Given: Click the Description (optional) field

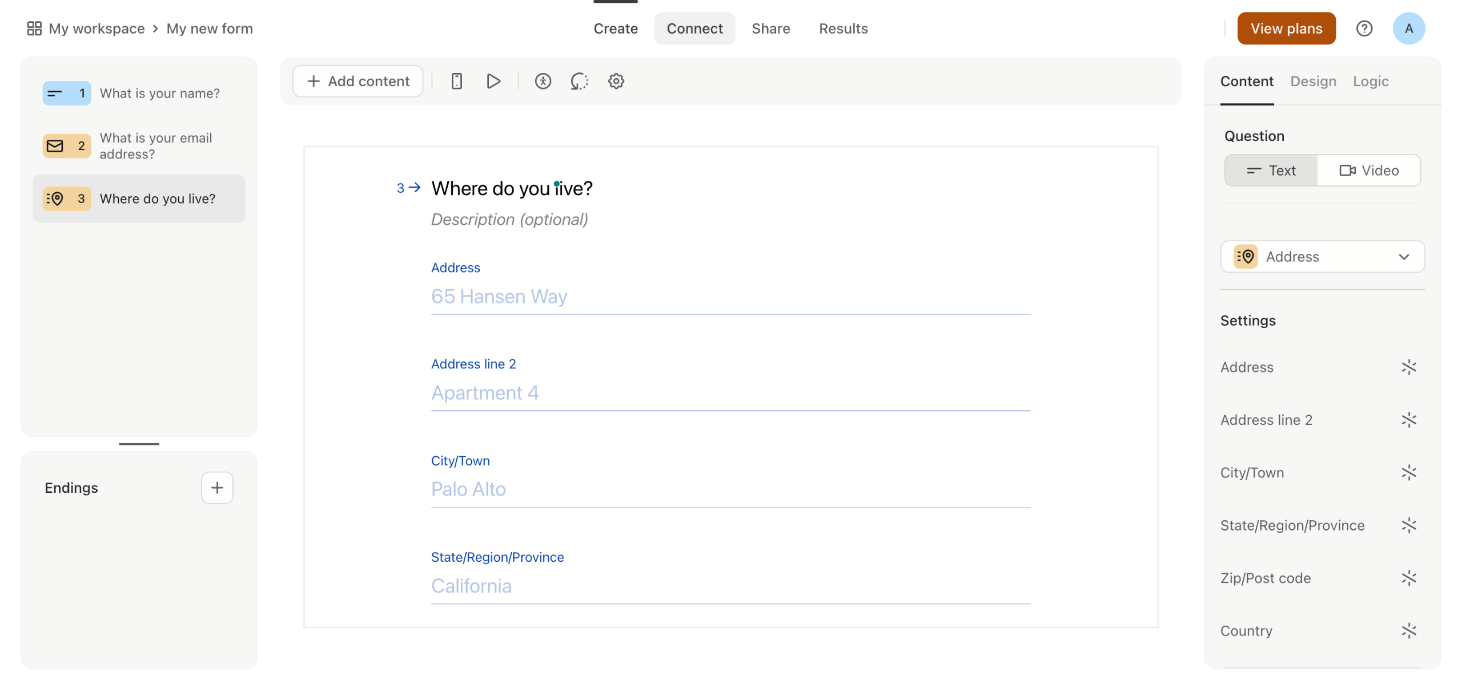Looking at the screenshot, I should 509,220.
